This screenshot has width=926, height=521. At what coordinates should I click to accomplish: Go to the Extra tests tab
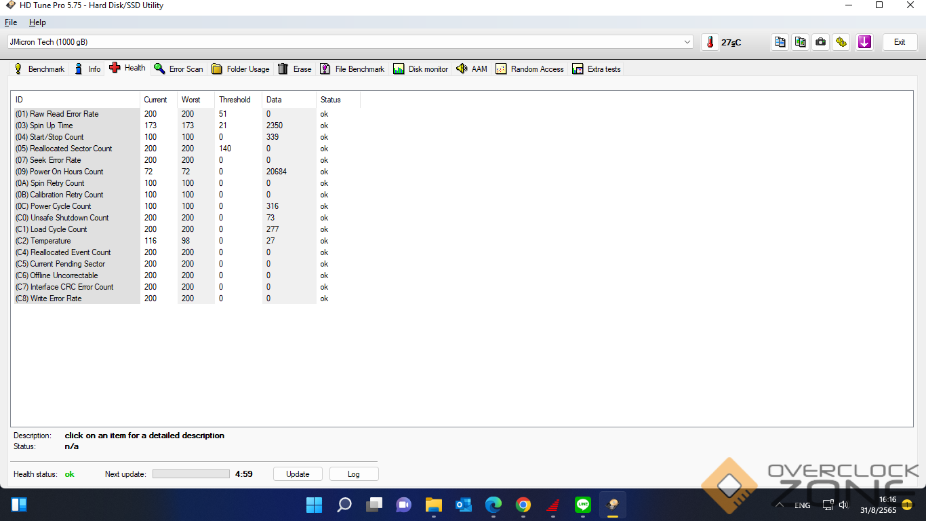pos(597,69)
